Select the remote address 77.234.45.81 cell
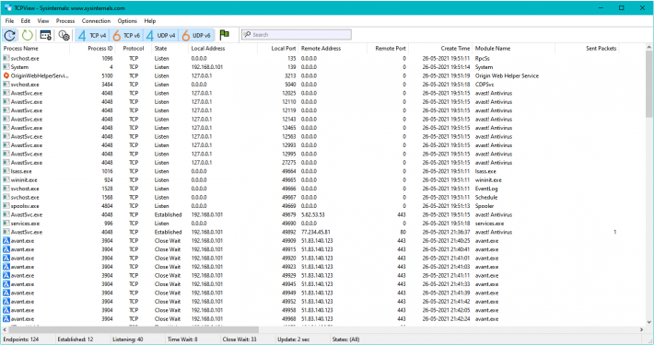Viewport: 654px width, 345px height. coord(316,232)
